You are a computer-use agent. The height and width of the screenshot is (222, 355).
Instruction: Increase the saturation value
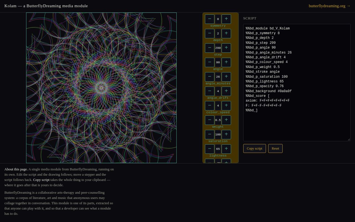pyautogui.click(x=226, y=135)
